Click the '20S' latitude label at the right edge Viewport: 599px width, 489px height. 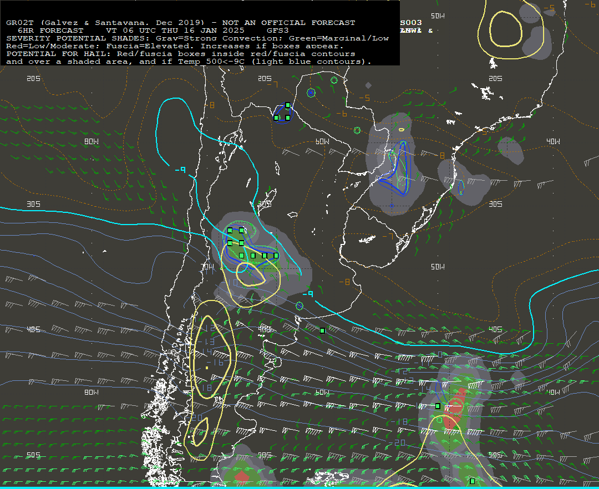tap(495, 78)
